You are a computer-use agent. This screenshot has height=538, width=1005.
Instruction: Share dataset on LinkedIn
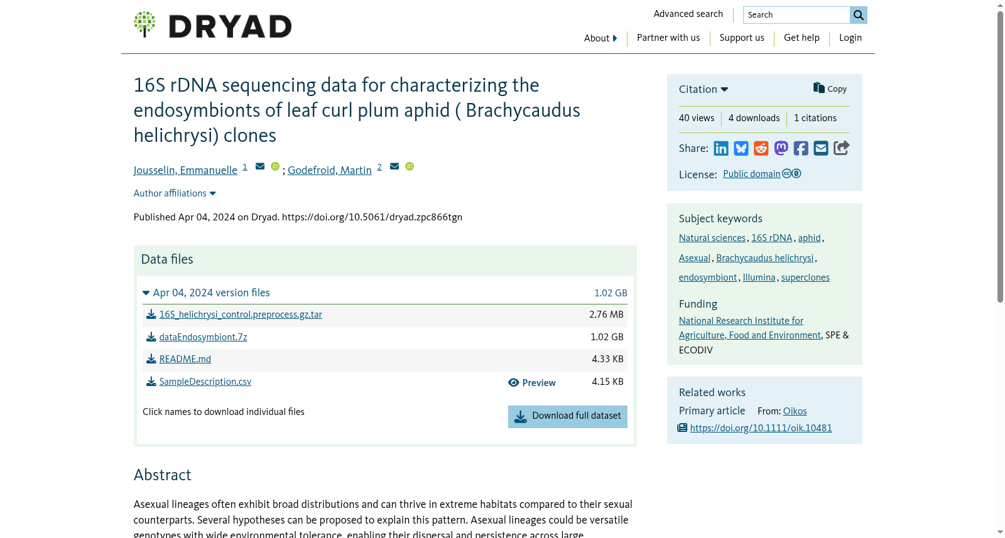[x=721, y=148]
